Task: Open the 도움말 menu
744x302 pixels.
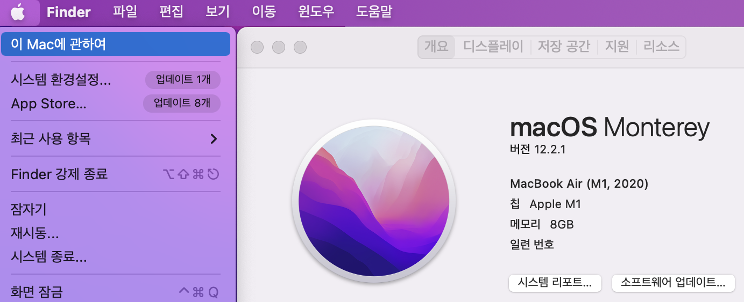Action: 374,12
